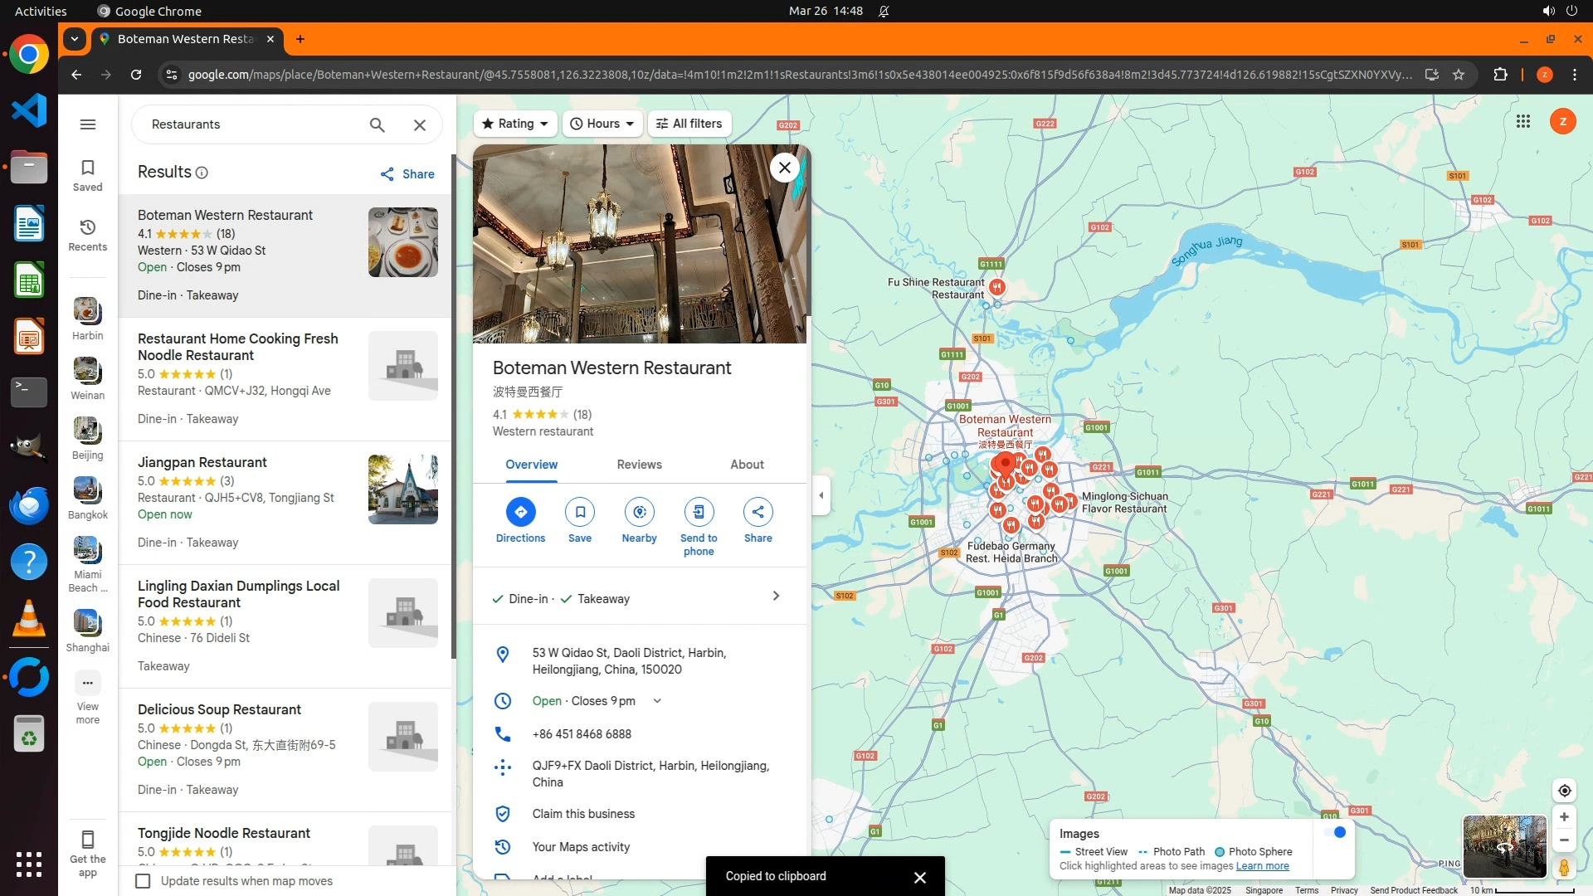Click 'Claim this business' link
Screen dimensions: 1593x896
point(583,814)
